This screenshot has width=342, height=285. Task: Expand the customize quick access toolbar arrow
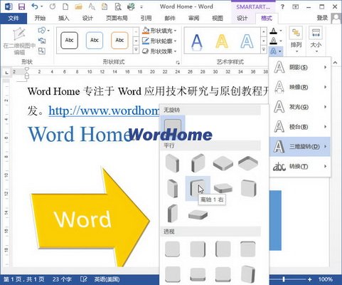pyautogui.click(x=141, y=7)
